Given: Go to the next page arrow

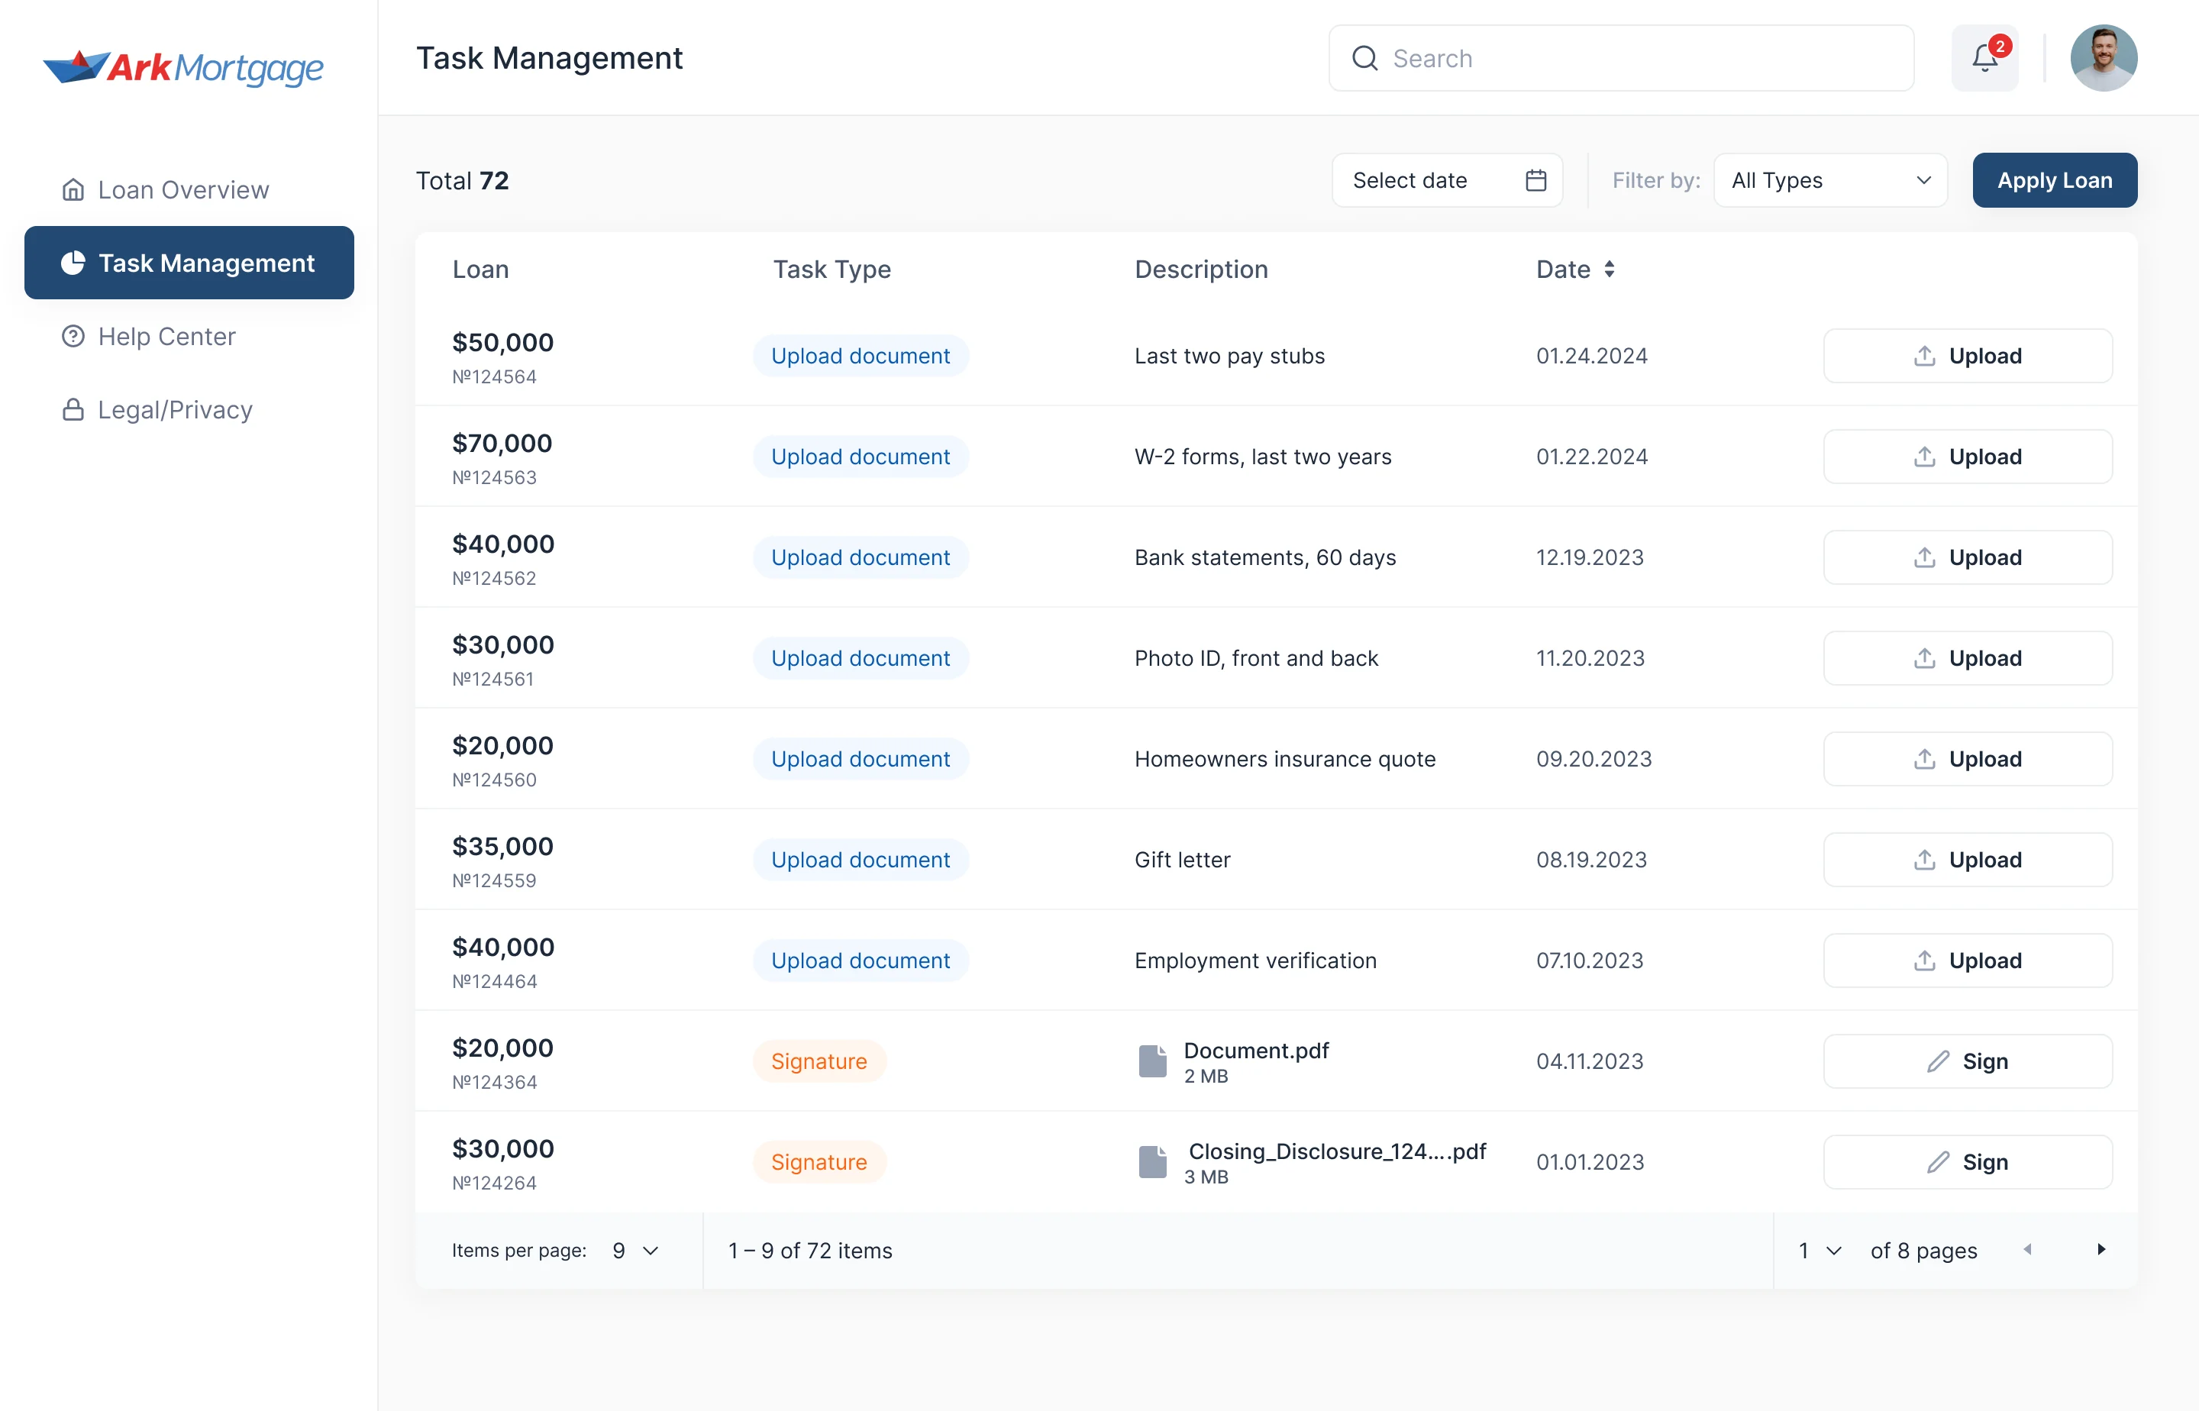Looking at the screenshot, I should (2101, 1250).
